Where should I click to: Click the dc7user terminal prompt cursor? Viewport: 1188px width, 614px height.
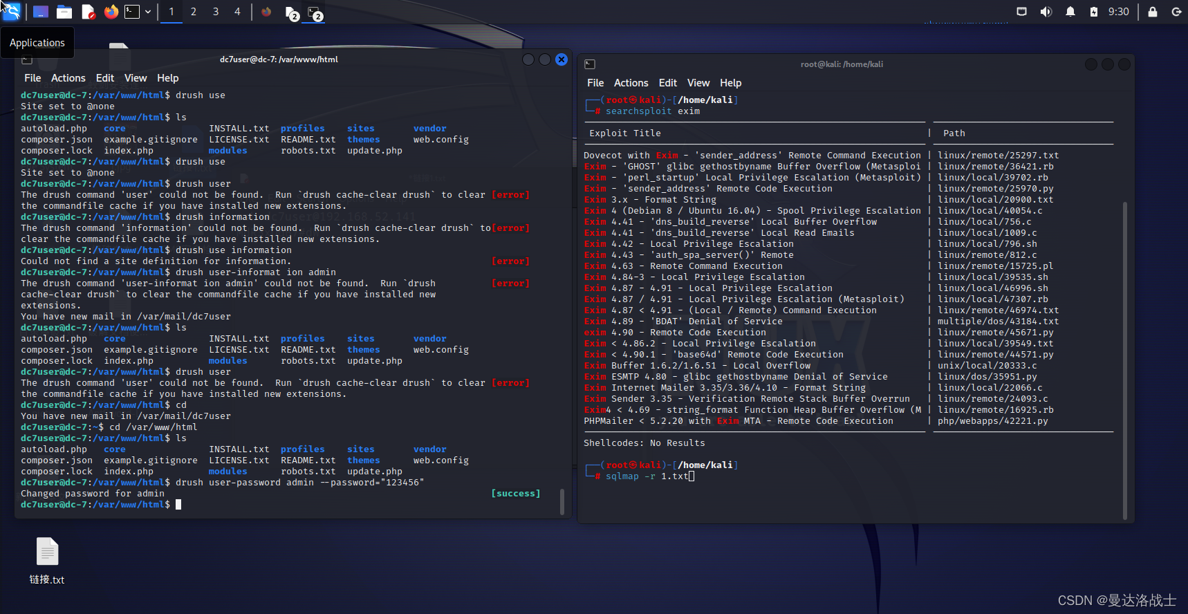[x=178, y=505]
